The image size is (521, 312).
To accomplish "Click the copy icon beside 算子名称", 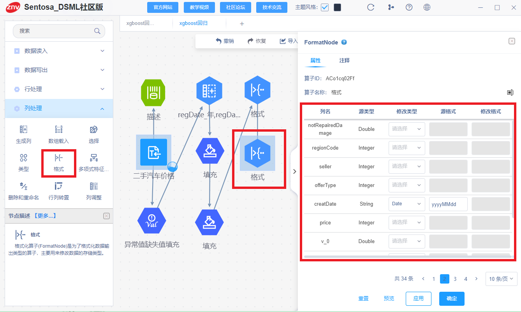I will click(x=510, y=92).
